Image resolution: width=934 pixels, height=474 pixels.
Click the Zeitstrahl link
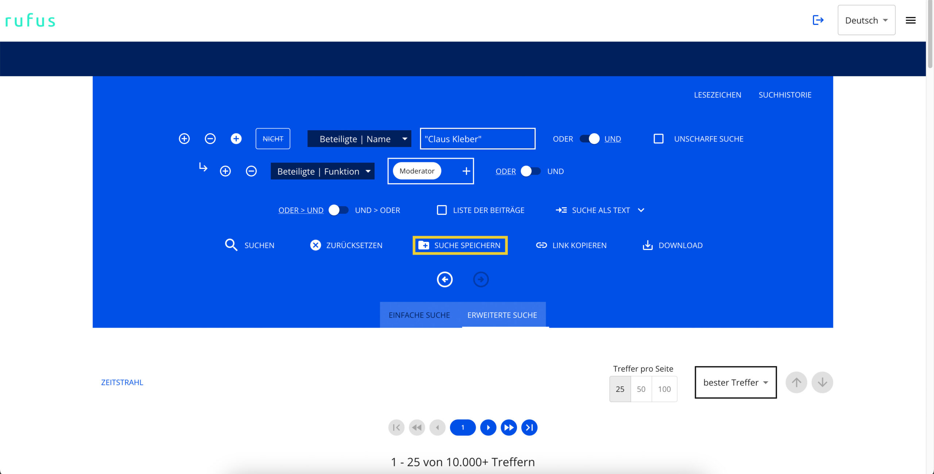click(x=122, y=382)
